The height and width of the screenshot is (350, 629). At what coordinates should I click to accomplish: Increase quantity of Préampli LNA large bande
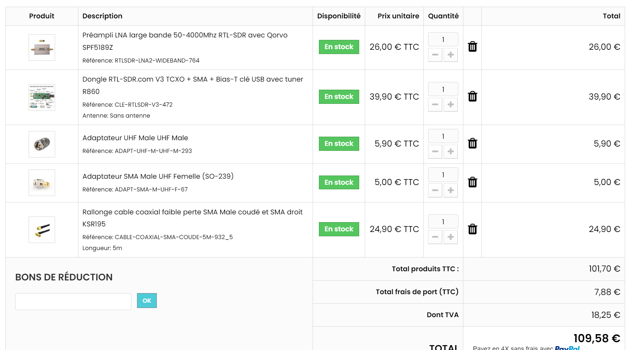pos(451,55)
